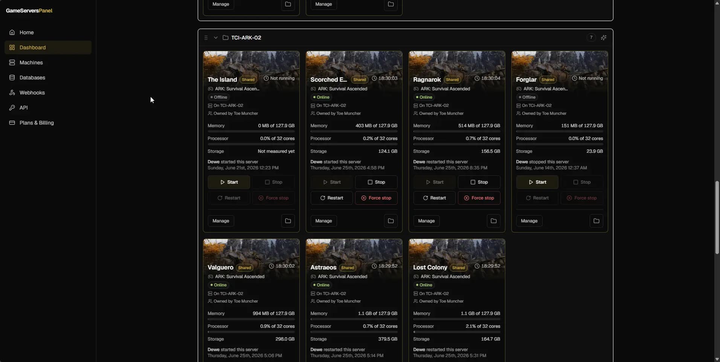Screen dimensions: 720x362
Task: Open Plans & Billing page
Action: pos(48,123)
